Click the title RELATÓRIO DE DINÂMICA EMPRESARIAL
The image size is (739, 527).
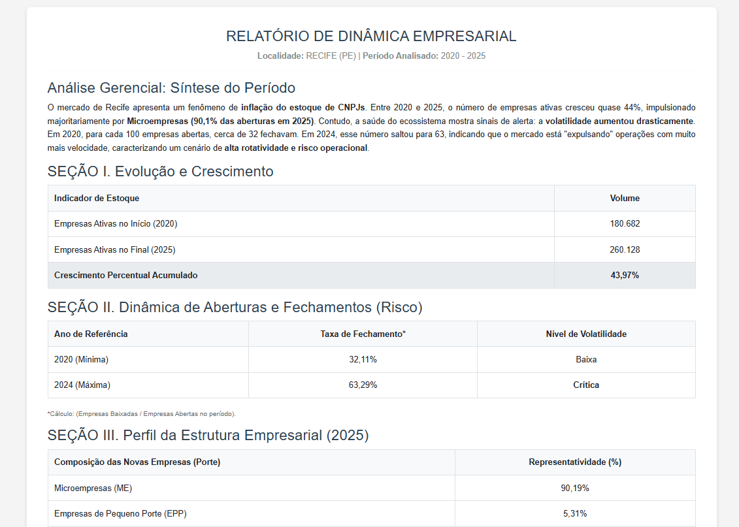pos(370,36)
